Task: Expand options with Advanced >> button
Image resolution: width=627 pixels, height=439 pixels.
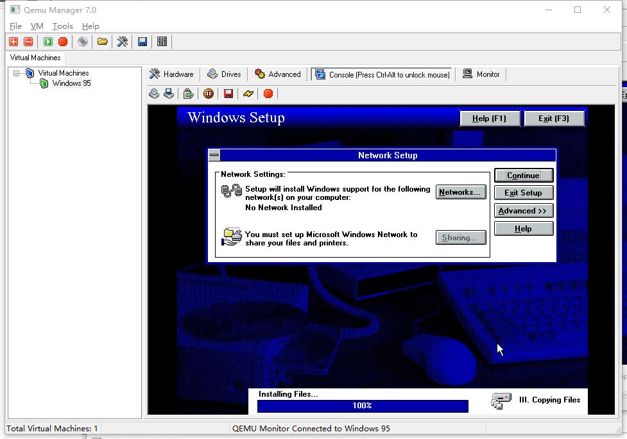Action: tap(524, 211)
